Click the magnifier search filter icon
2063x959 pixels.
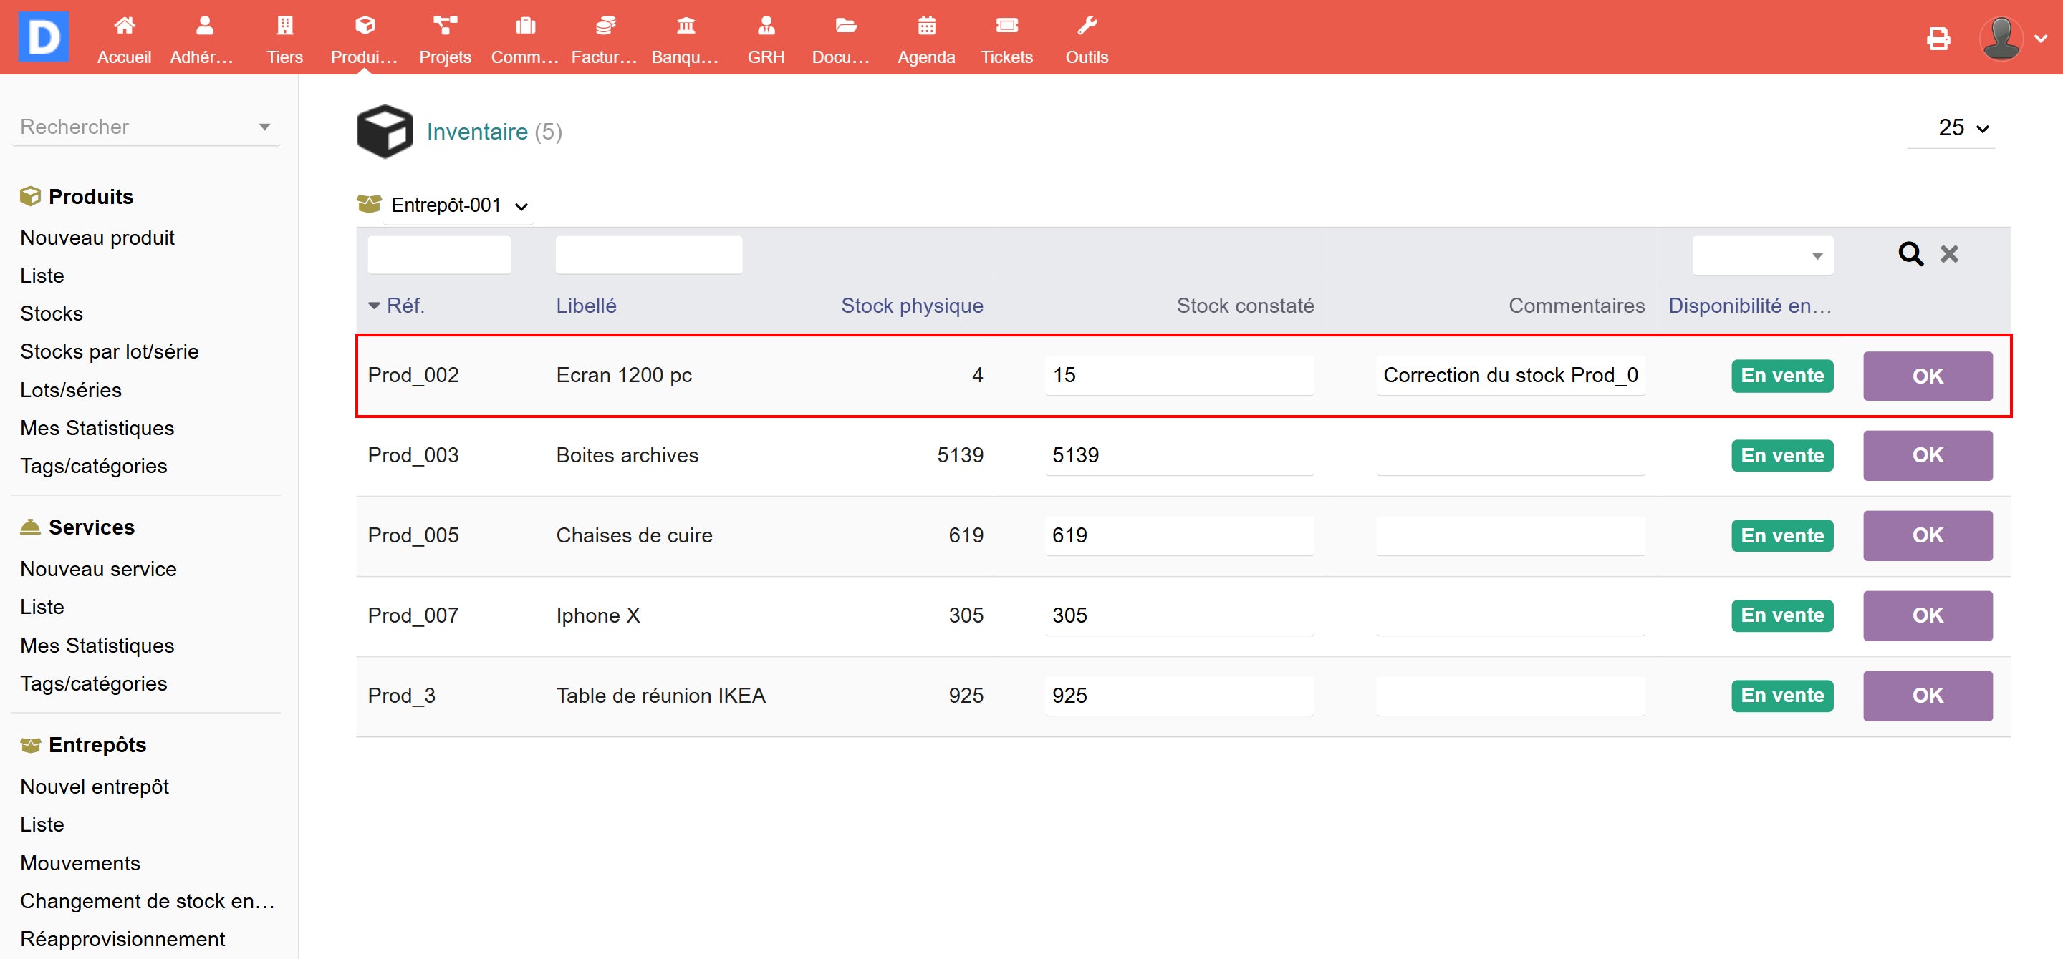click(1910, 254)
